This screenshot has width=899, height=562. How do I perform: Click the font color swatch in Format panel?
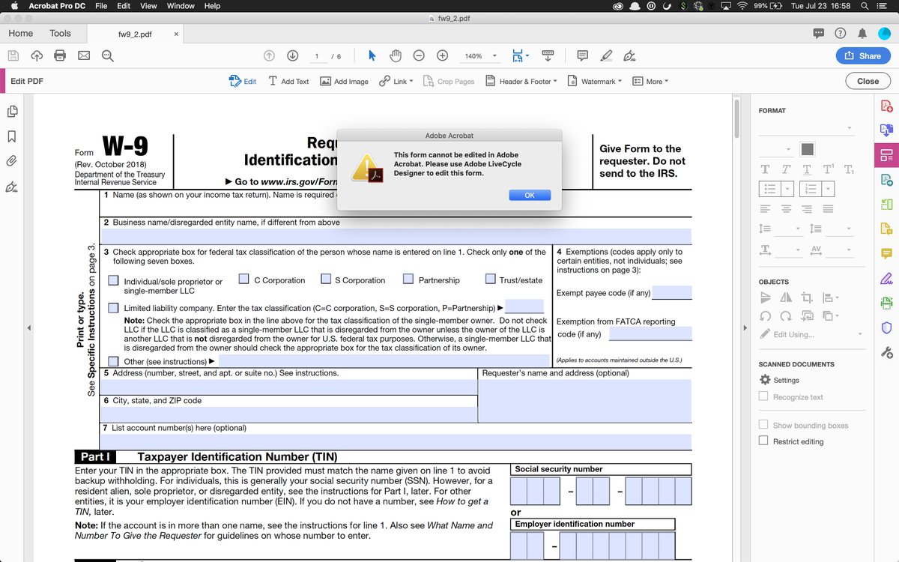(807, 149)
